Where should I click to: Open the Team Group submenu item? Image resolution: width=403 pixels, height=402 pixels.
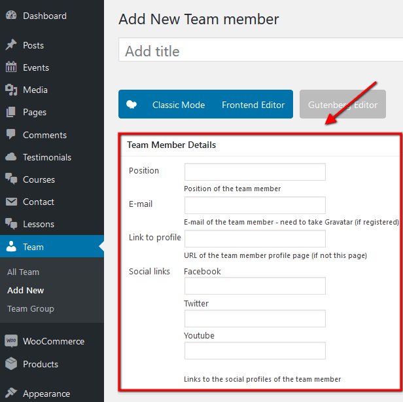(31, 308)
